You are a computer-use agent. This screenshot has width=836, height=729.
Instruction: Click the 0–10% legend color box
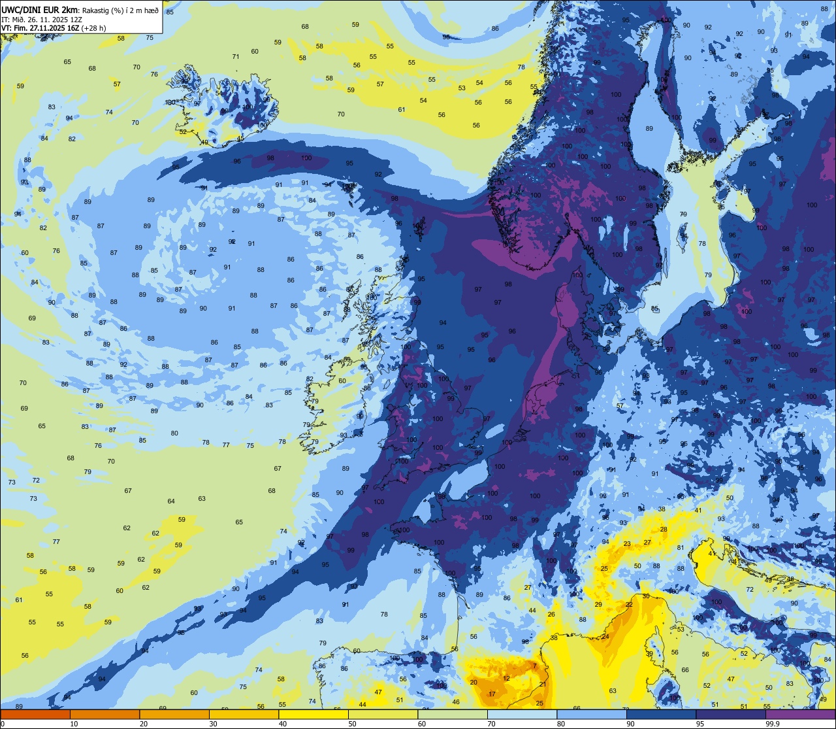pyautogui.click(x=35, y=714)
